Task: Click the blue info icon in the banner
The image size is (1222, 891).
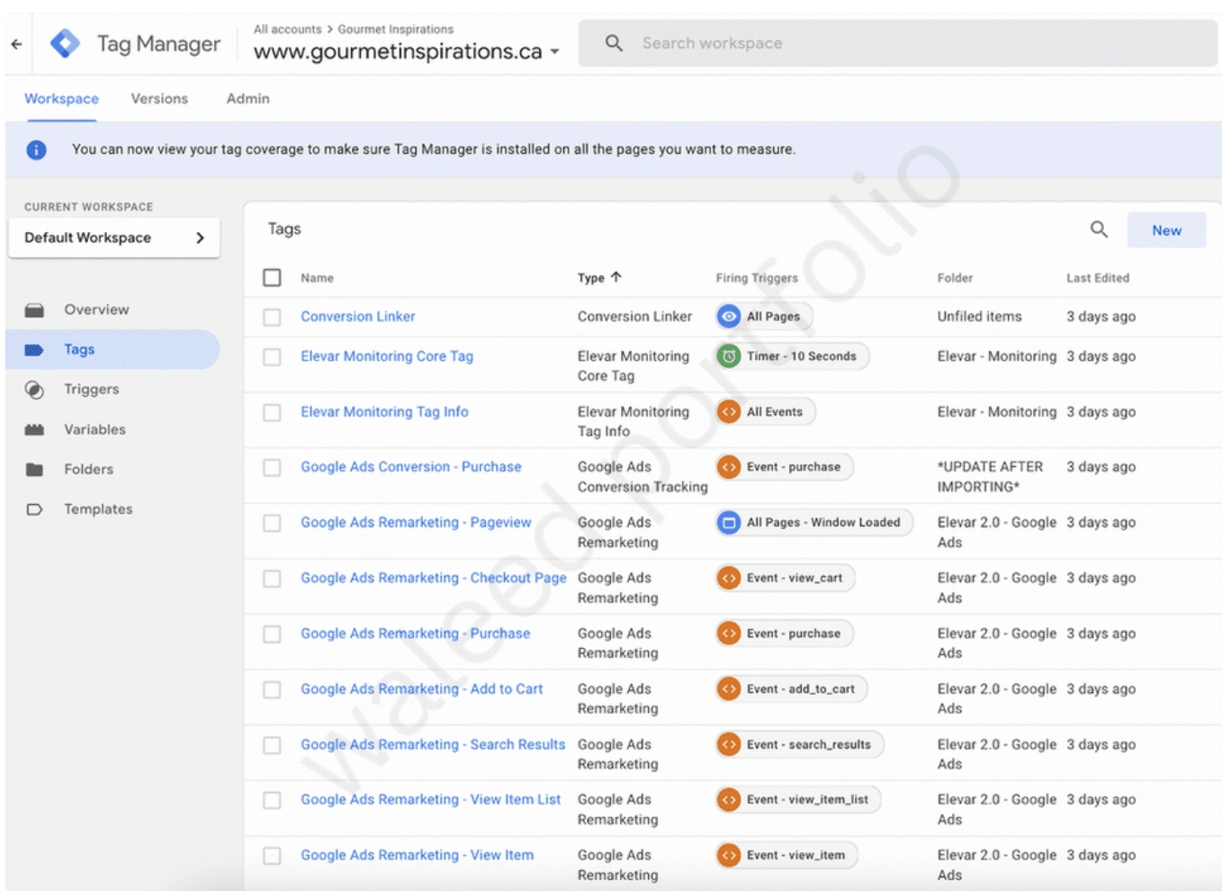Action: [36, 149]
